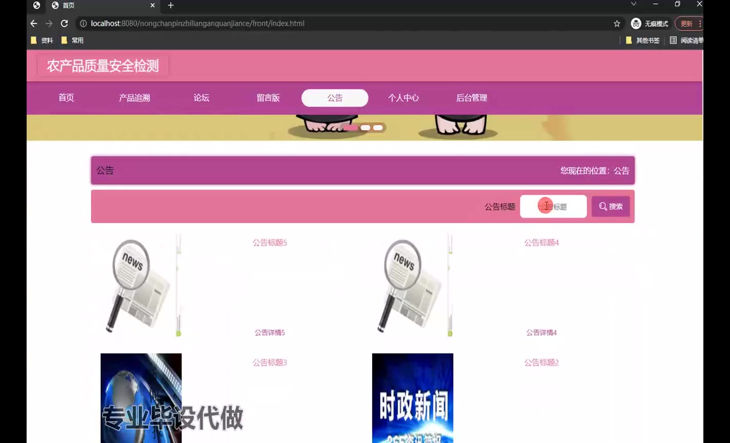
Task: Open the 常用 bookmark folder
Action: click(x=72, y=40)
